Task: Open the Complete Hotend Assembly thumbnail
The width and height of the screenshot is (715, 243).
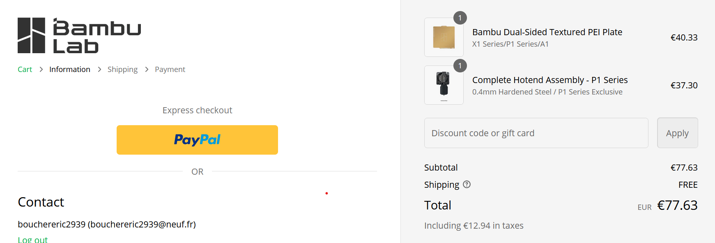Action: (x=444, y=85)
